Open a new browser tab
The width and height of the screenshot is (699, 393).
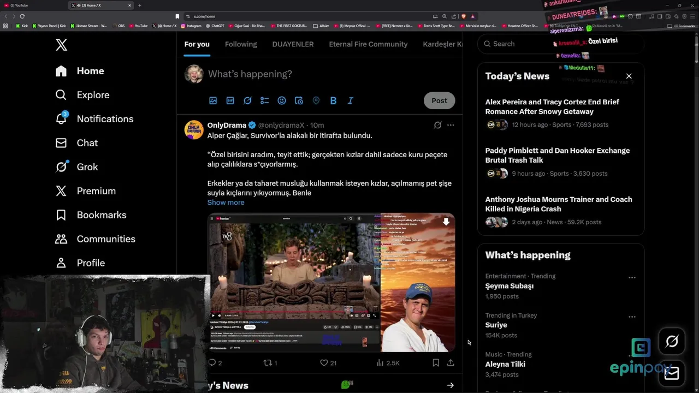(140, 5)
